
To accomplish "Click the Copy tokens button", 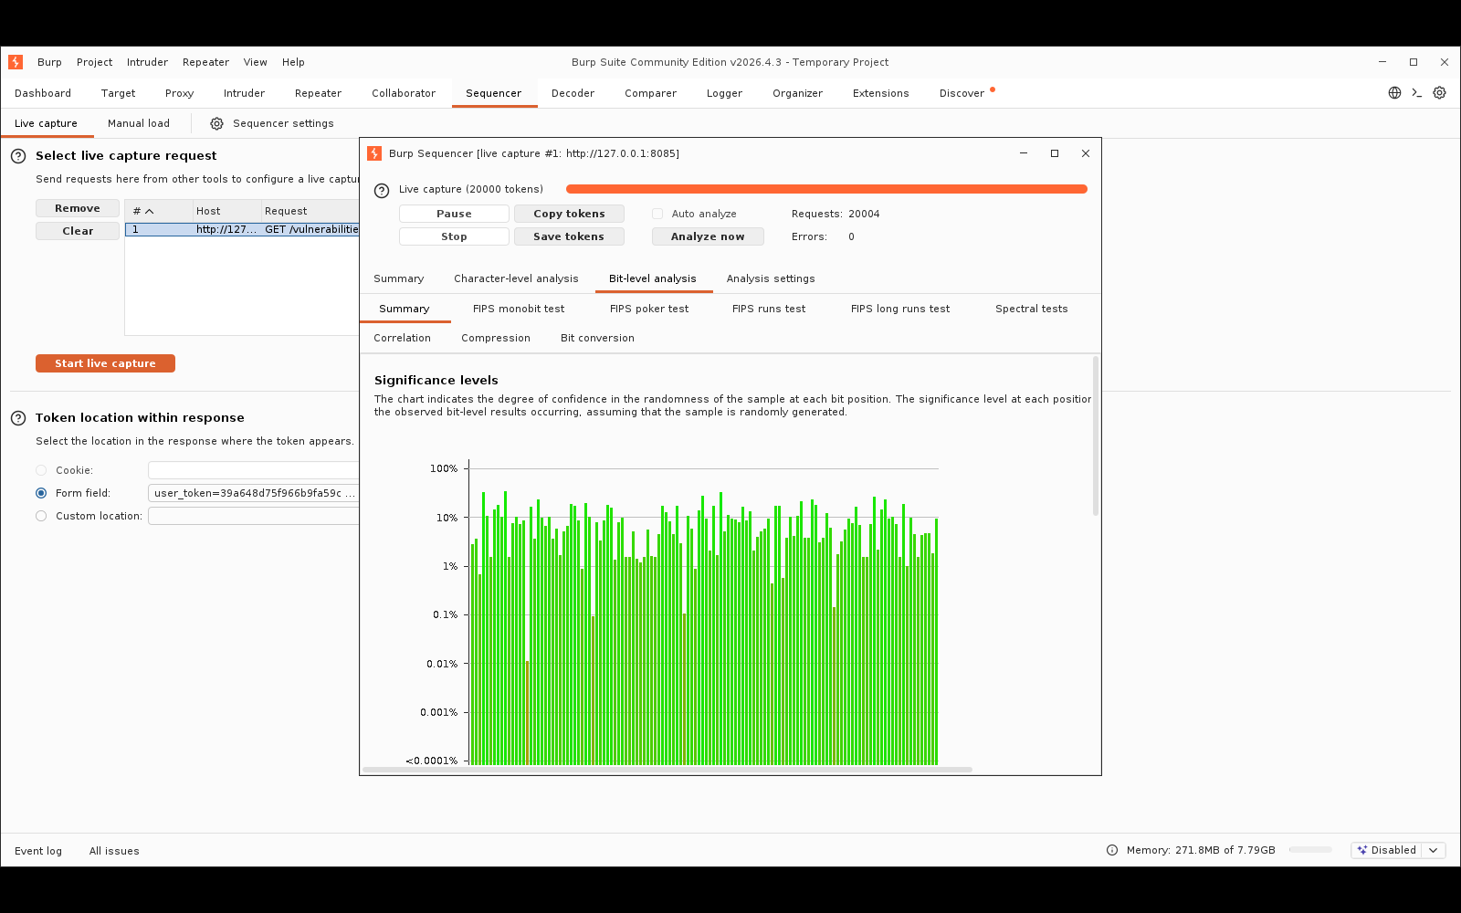I will click(569, 214).
